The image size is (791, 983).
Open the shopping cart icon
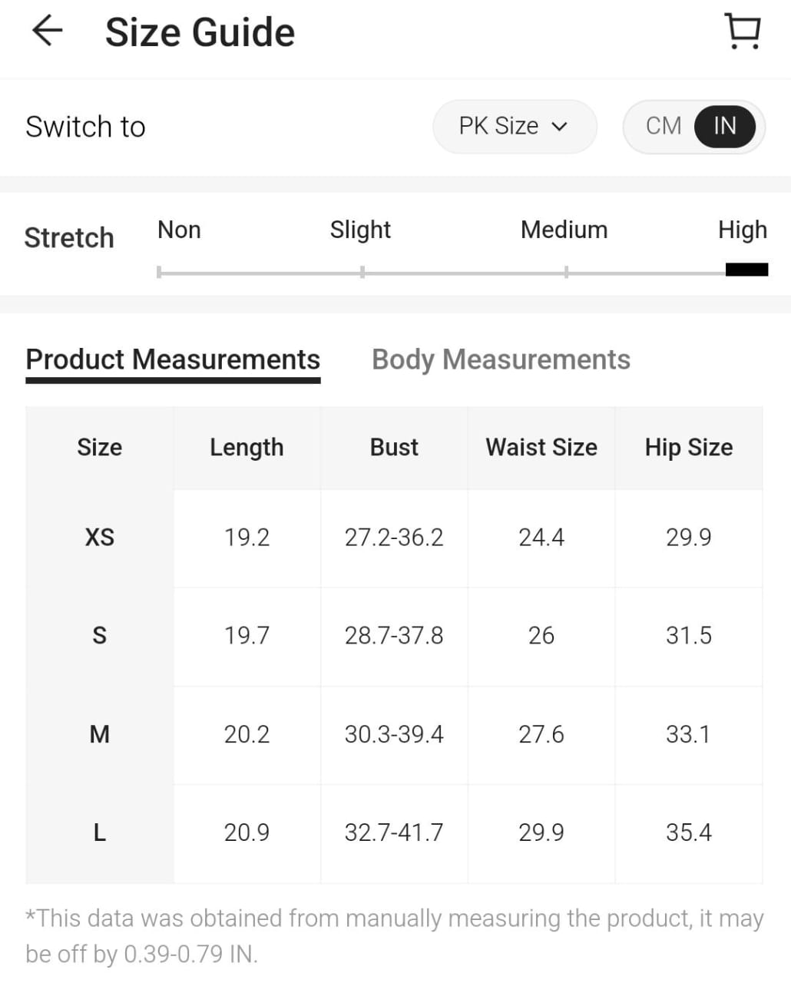[743, 32]
